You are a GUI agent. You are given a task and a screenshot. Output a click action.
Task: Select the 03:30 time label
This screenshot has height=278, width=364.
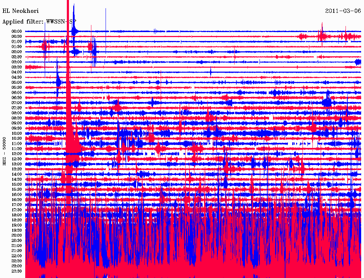[x=17, y=67]
